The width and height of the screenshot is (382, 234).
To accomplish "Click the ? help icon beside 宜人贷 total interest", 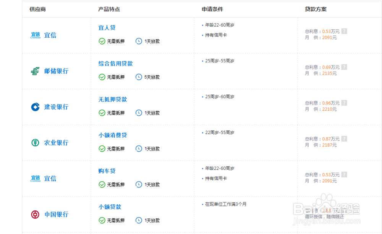I will click(x=344, y=31).
